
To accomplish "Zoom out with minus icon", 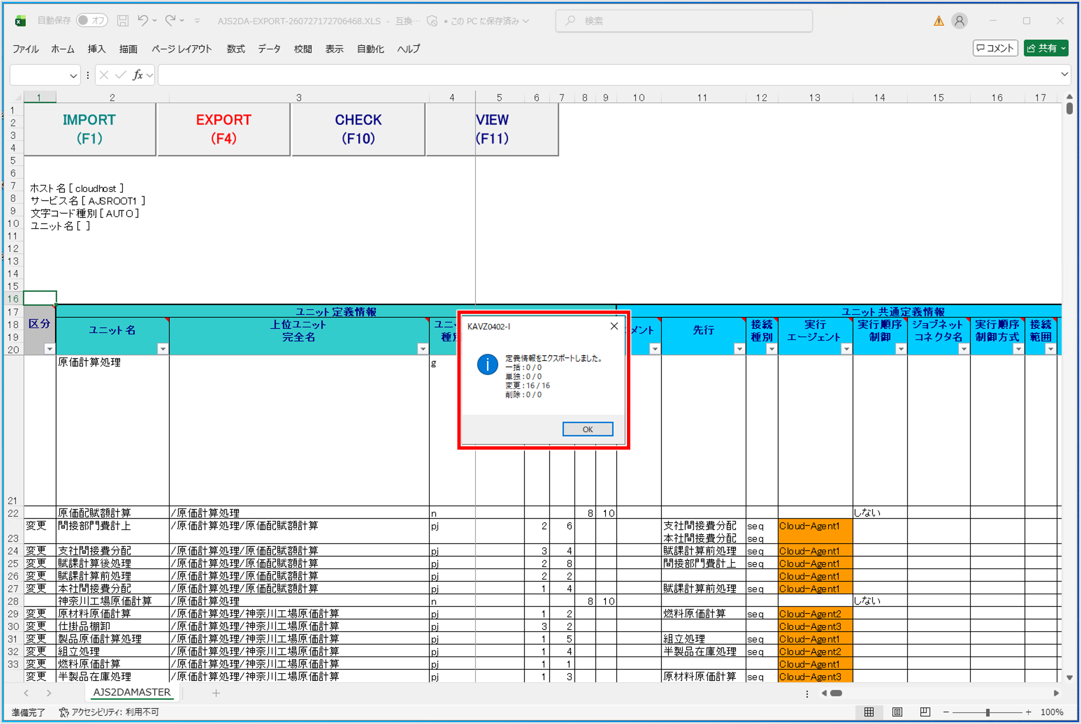I will (946, 712).
